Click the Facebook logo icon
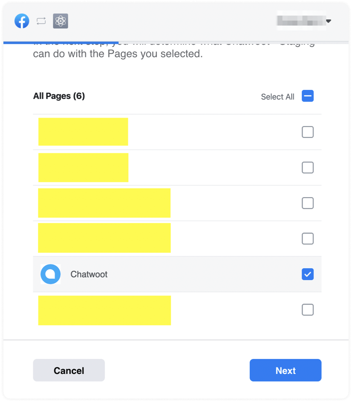This screenshot has width=352, height=402. point(22,21)
